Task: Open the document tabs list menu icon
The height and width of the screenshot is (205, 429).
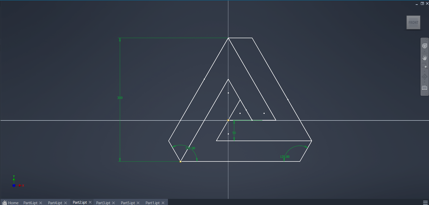Action: click(x=425, y=202)
